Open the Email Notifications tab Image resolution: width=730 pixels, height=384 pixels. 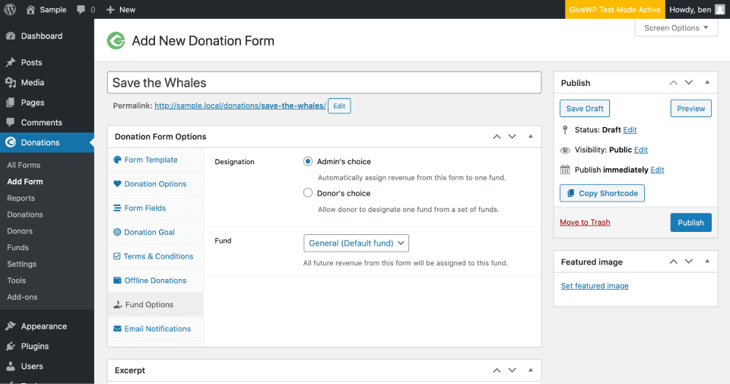point(155,328)
